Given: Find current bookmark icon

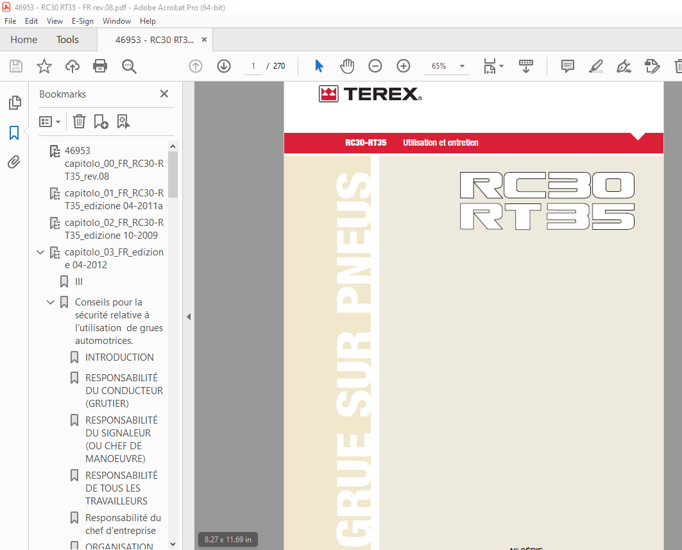Looking at the screenshot, I should pos(124,121).
